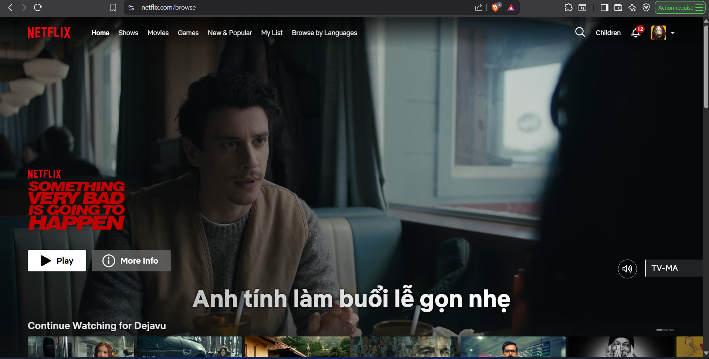Mute the trailer audio with speaker icon
The height and width of the screenshot is (359, 709).
[x=627, y=269]
